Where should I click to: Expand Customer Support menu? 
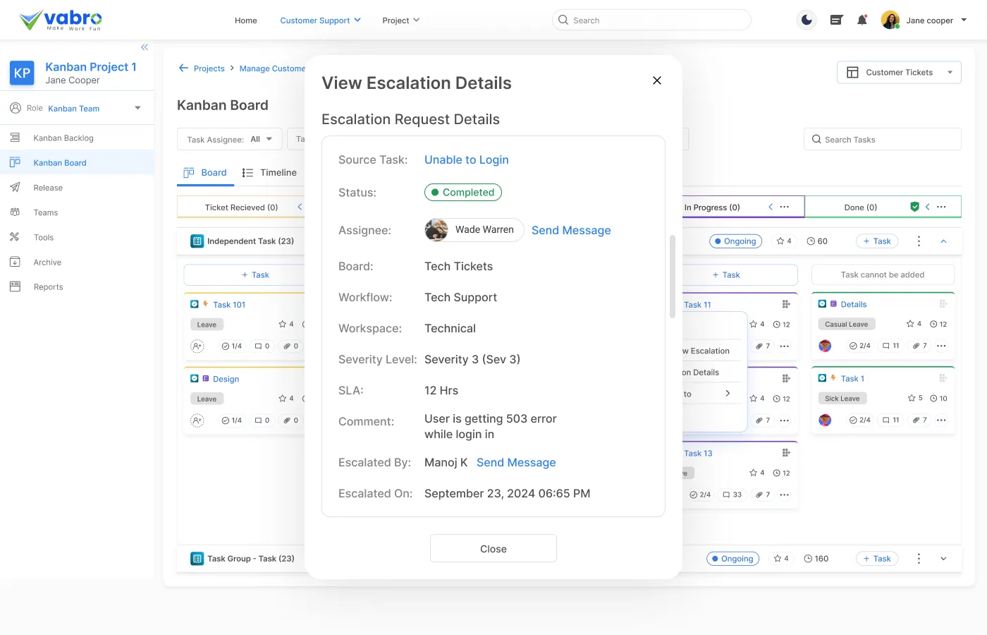(x=320, y=20)
